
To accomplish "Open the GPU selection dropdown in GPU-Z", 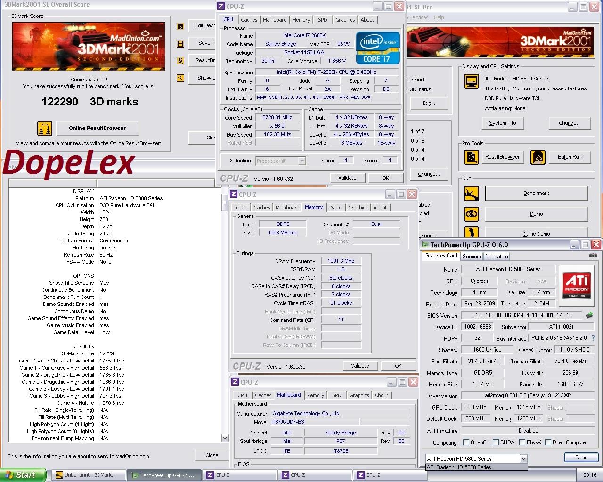I will point(523,459).
